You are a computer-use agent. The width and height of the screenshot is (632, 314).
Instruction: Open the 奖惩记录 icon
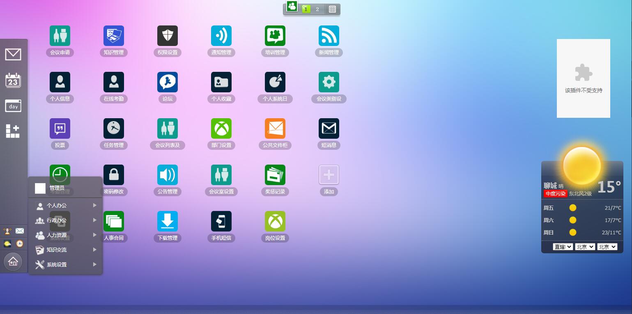275,175
